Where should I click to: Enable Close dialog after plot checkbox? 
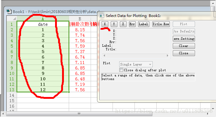coord(121,70)
